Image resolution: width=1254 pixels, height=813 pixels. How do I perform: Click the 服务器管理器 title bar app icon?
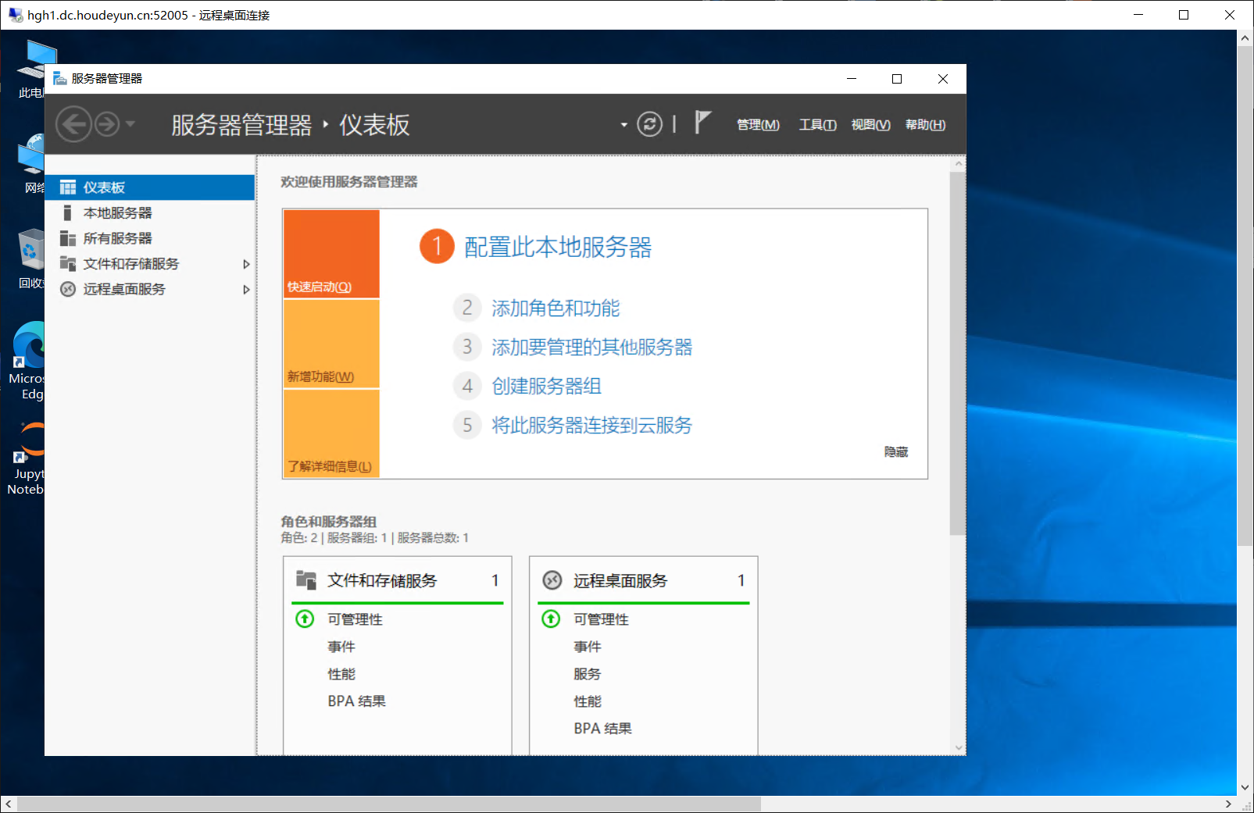(x=59, y=79)
